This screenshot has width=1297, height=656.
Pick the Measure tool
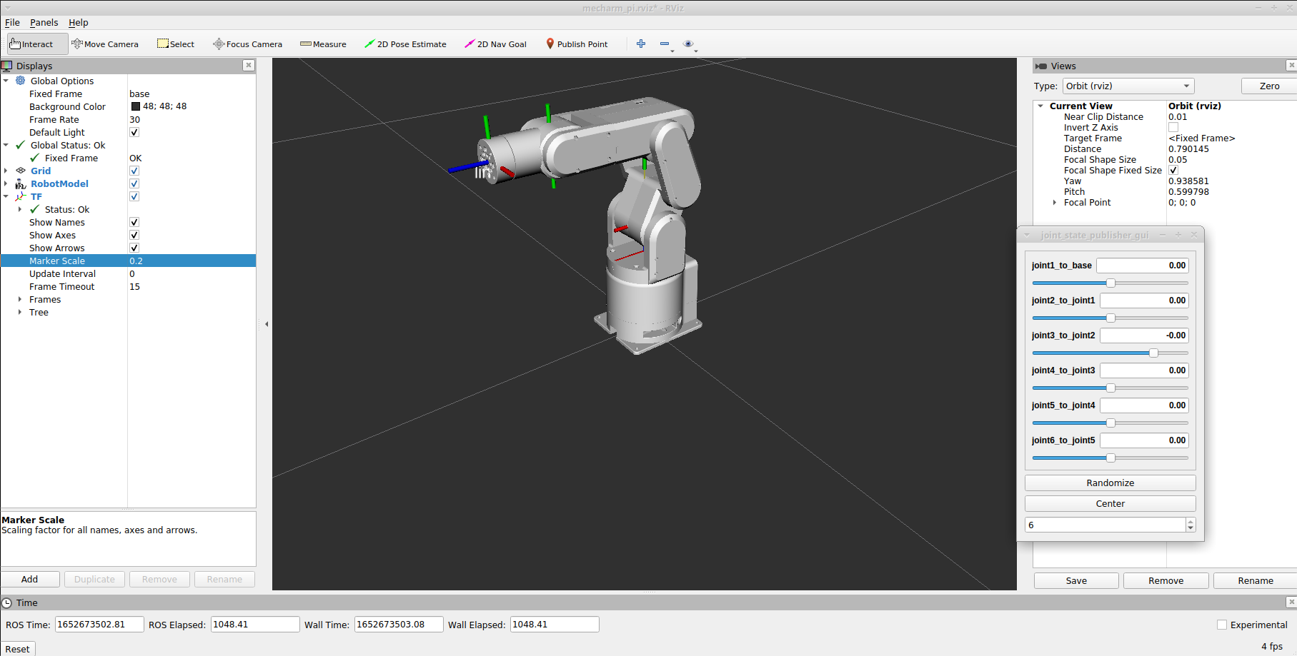323,44
